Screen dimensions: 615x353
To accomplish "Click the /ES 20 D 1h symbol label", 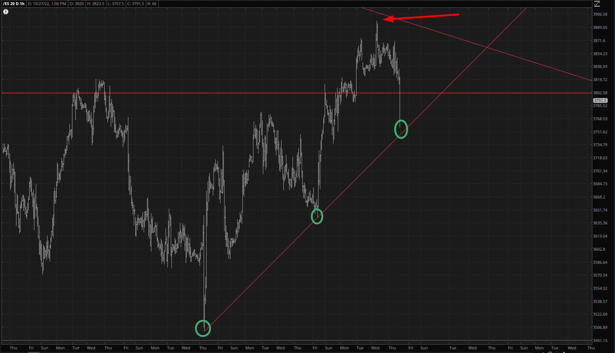I will (x=14, y=4).
